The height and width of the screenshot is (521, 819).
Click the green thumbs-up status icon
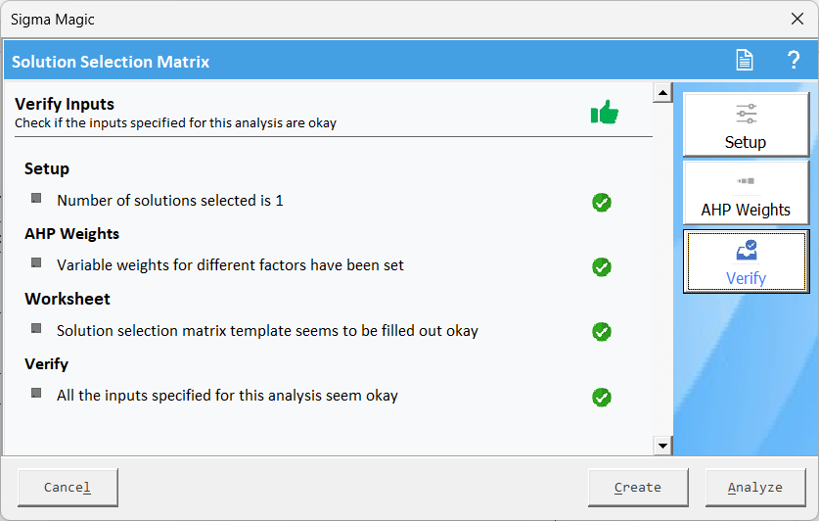[605, 112]
